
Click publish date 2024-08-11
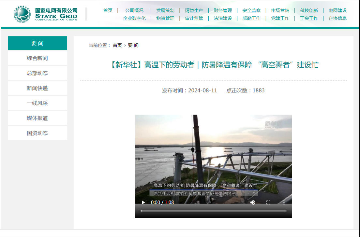[x=202, y=91]
